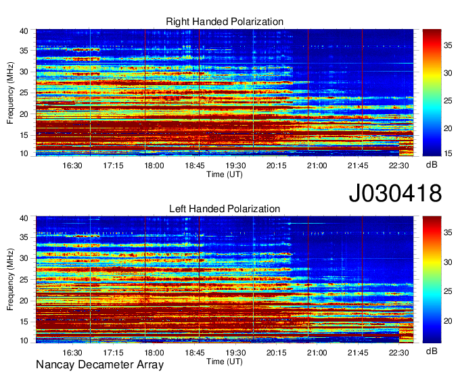This screenshot has width=460, height=373.
Task: Click the 21:00 tick label on top plot
Action: coord(317,166)
